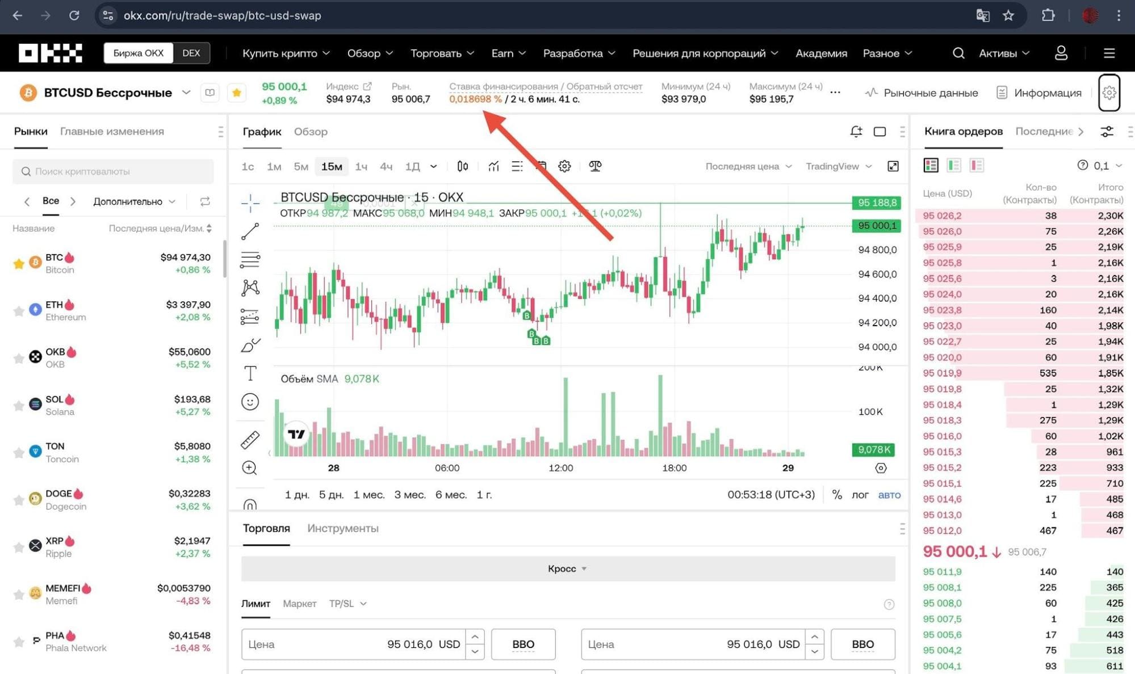The width and height of the screenshot is (1135, 674).
Task: Open the hamburger menu in header
Action: coord(1109,53)
